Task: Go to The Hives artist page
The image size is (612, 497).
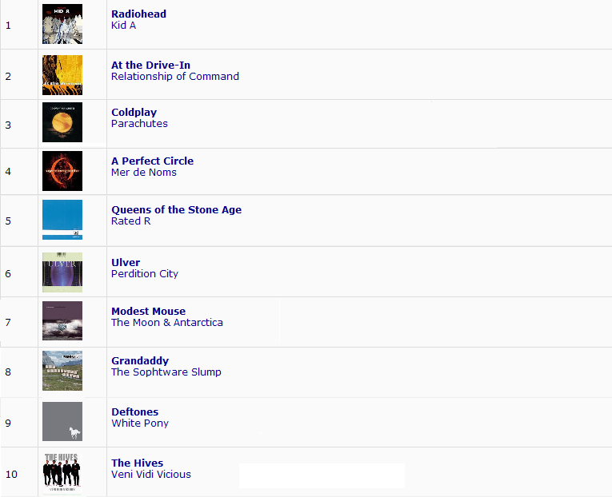Action: (x=137, y=463)
